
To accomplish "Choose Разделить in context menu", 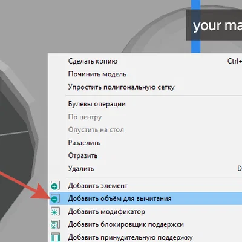I will tap(146, 143).
